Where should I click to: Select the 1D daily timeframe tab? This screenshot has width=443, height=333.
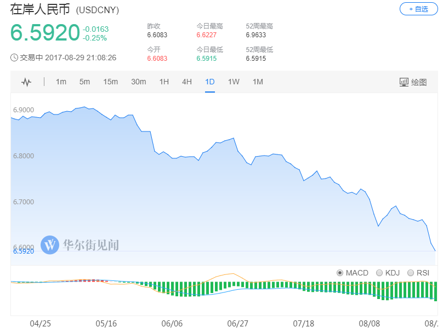pos(209,82)
